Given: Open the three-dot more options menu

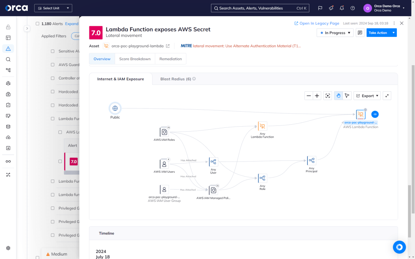Looking at the screenshot, I should click(x=394, y=23).
